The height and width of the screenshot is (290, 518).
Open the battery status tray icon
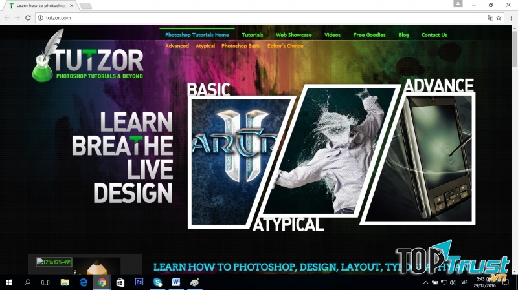[435, 282]
